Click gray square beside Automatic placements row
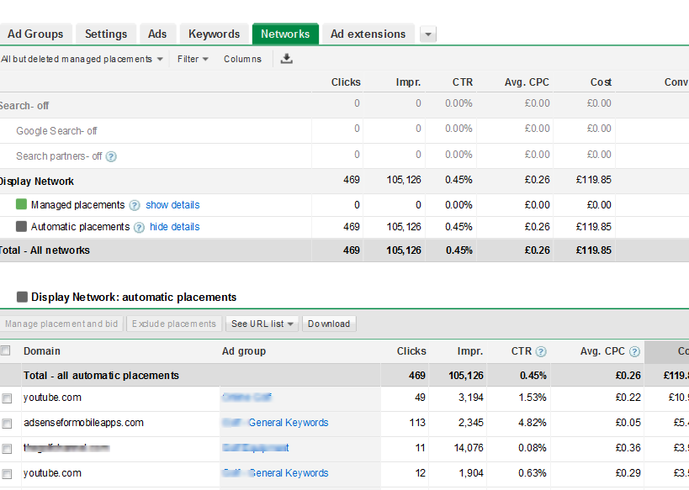The height and width of the screenshot is (490, 689). coord(22,227)
